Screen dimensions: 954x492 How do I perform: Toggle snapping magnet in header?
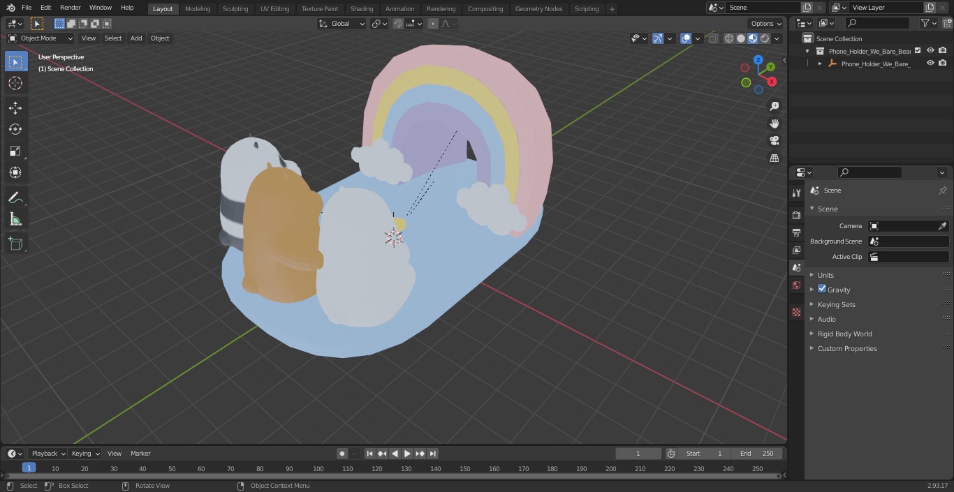[398, 24]
